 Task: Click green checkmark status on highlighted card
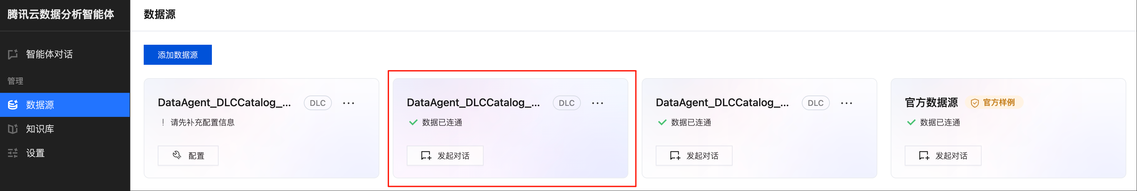click(x=413, y=123)
